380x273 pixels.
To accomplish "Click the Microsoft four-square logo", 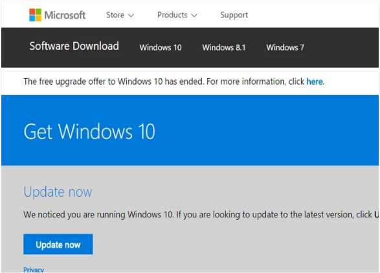I will (x=35, y=15).
